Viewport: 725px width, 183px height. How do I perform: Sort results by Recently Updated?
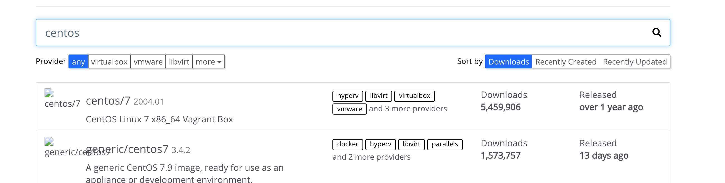pos(635,61)
